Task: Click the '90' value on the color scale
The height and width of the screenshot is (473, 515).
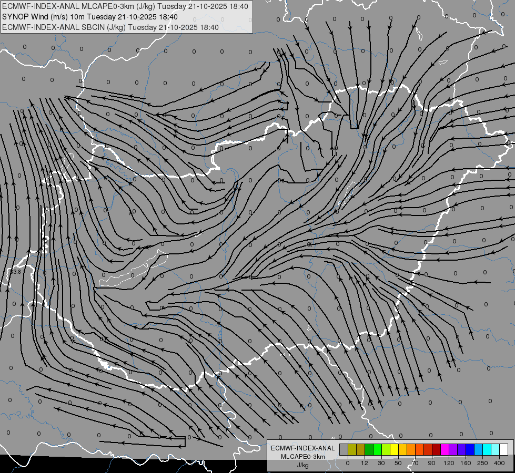Action: coord(431,463)
